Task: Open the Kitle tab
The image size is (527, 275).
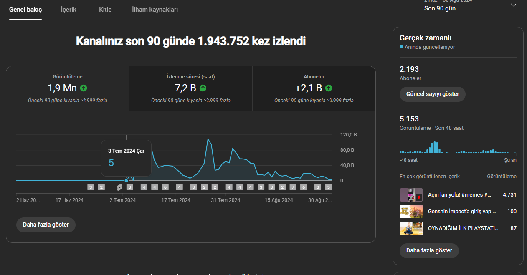Action: [105, 9]
